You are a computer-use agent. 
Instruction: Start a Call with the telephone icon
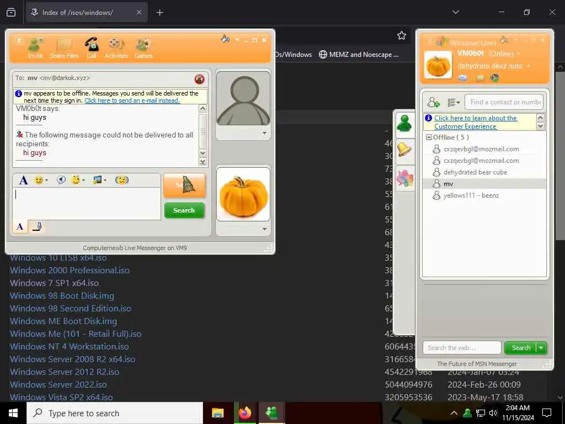click(92, 47)
